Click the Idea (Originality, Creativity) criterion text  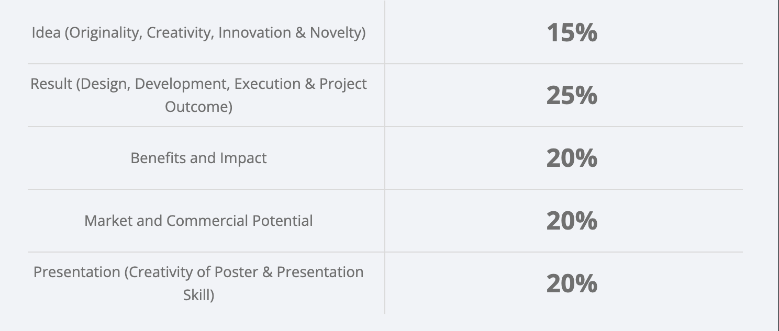198,32
